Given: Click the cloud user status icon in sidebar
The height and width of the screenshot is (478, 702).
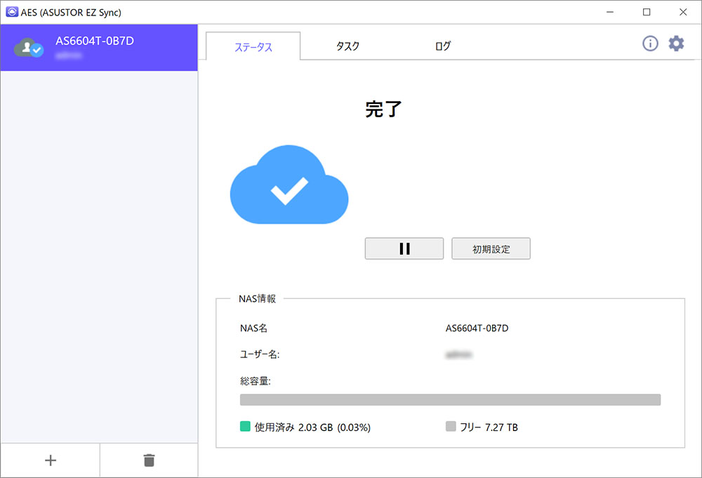Looking at the screenshot, I should 29,48.
